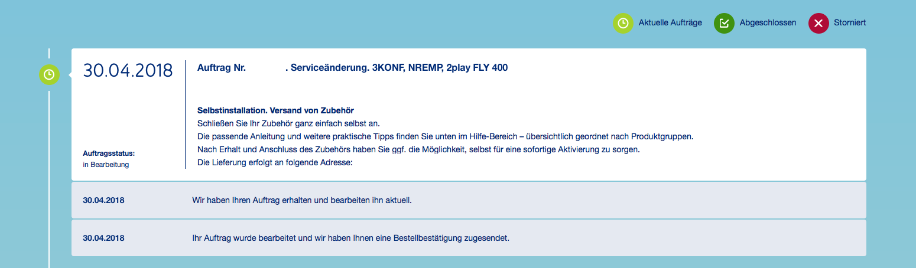Click the Selbstinstallation. Versand von Zubehör heading
The height and width of the screenshot is (268, 916).
(275, 110)
